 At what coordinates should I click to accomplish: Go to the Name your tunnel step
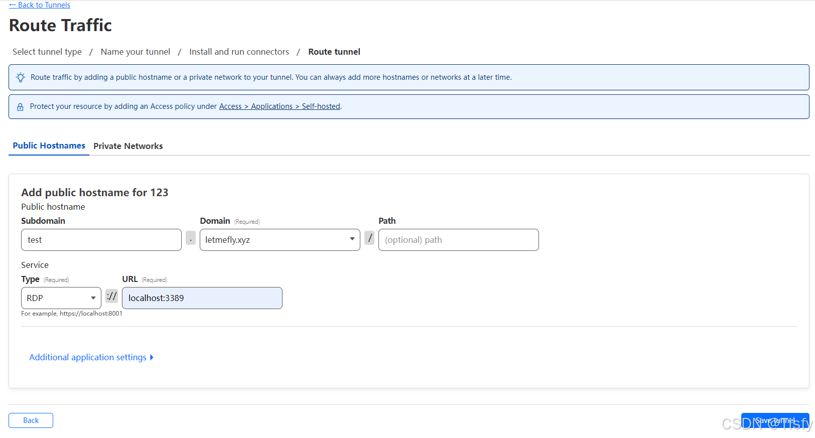[135, 52]
